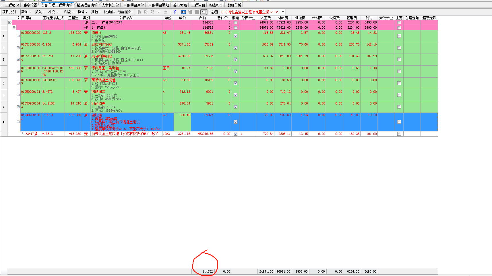
Task: Click the 项目指引 button
Action: [x=9, y=12]
